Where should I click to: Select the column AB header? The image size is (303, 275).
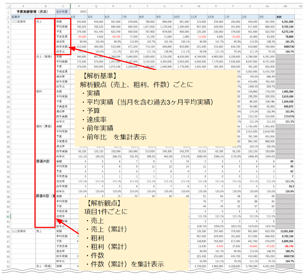pos(285,6)
